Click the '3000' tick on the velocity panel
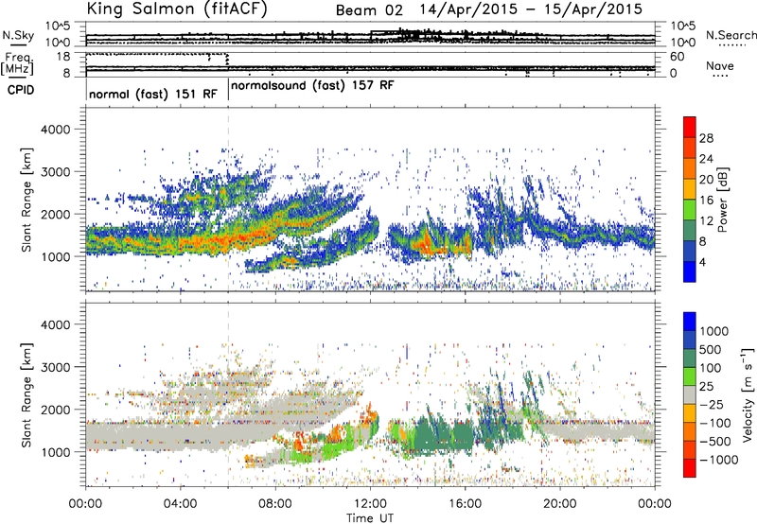Image resolution: width=757 pixels, height=524 pixels. point(55,367)
